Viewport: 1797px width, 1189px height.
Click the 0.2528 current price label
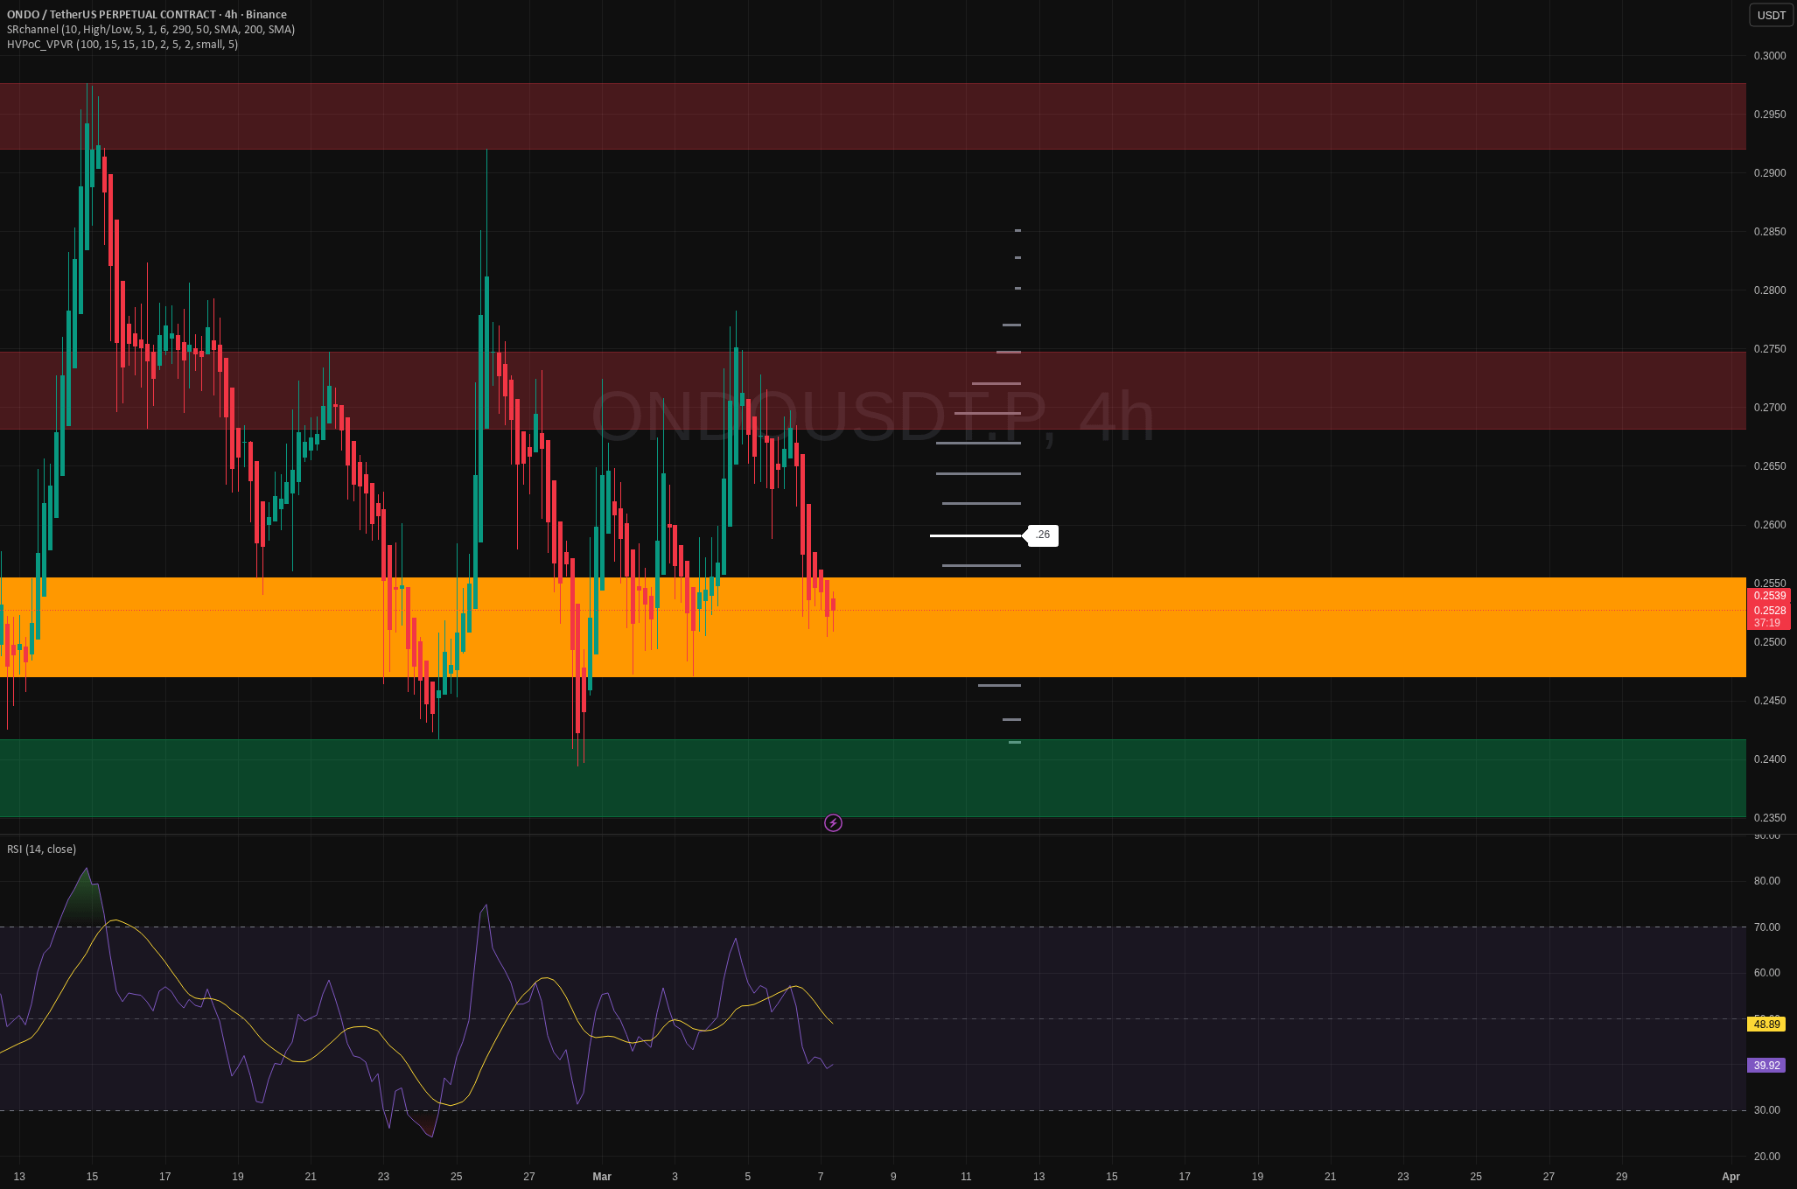click(1767, 610)
